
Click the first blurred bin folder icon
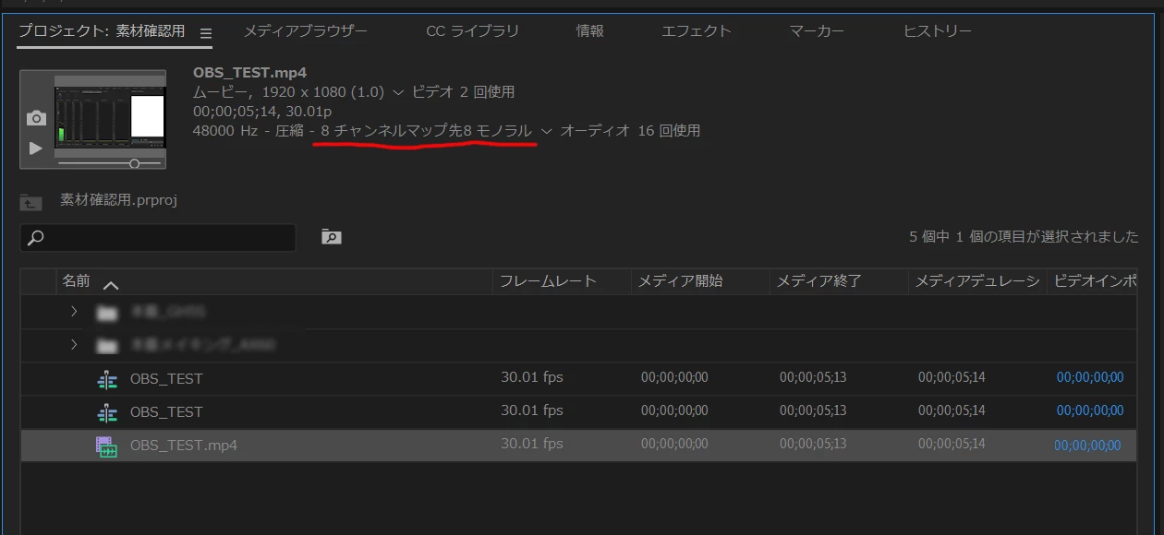107,313
